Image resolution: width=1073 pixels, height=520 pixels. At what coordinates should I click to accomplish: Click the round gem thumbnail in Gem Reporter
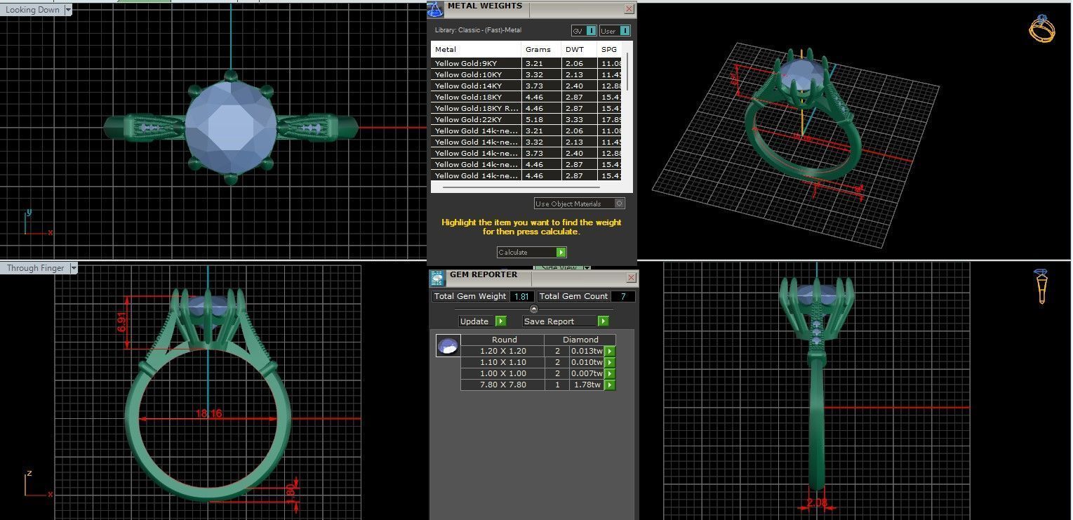coord(448,345)
